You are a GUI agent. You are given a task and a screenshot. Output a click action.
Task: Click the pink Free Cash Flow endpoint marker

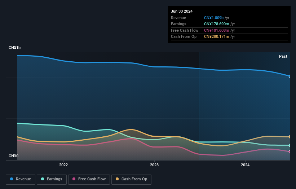[290, 151]
